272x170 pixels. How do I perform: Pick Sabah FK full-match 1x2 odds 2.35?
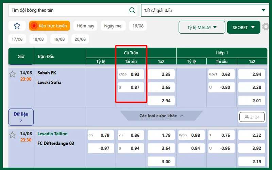(161, 74)
